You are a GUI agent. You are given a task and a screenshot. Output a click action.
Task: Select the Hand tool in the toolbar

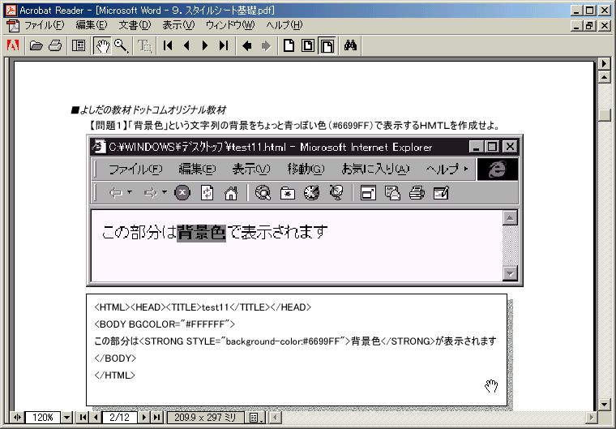(102, 45)
